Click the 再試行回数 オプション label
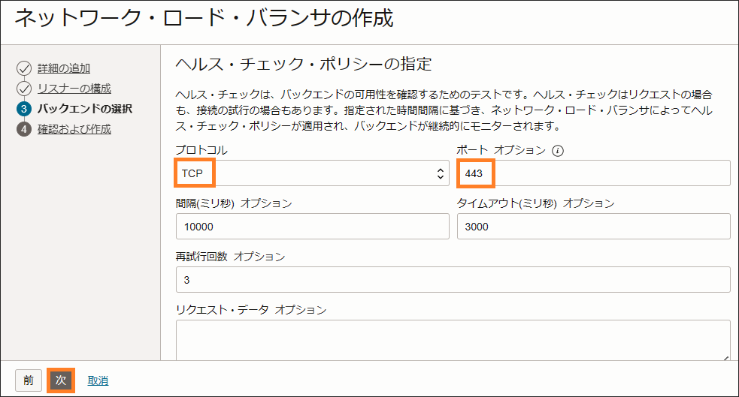The height and width of the screenshot is (397, 739). pos(231,257)
